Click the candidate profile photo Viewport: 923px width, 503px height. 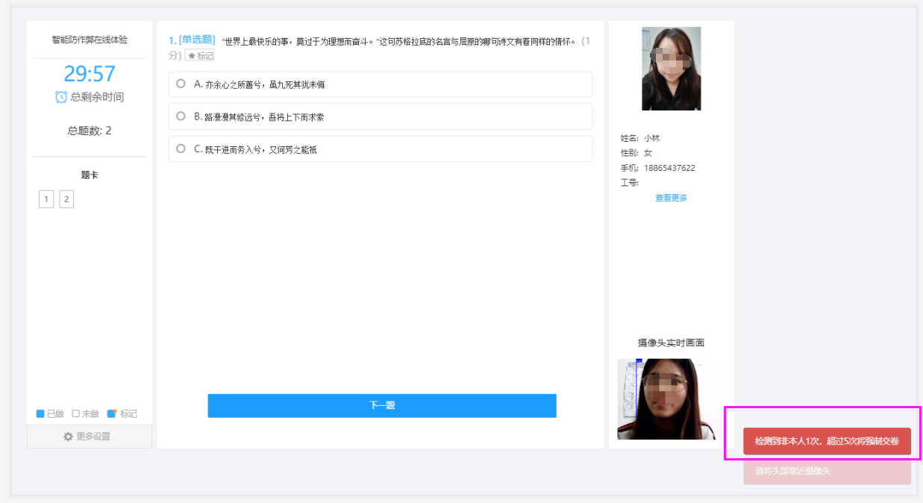point(671,69)
